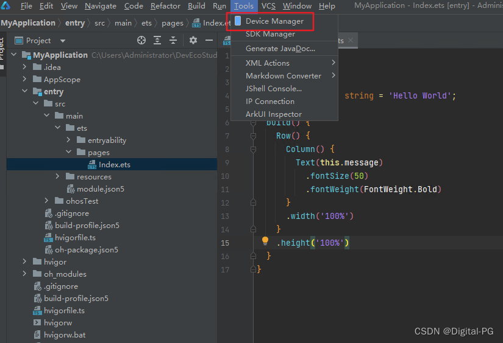Click the Index.ets file icon in tree

92,164
